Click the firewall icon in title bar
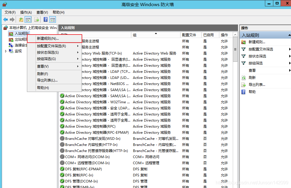 (x=5, y=4)
